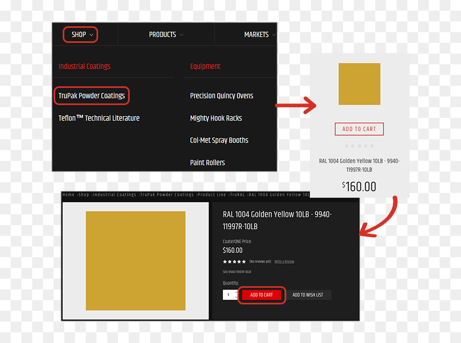Open TruPak Powder Coatings
Image resolution: width=461 pixels, height=343 pixels.
[92, 96]
